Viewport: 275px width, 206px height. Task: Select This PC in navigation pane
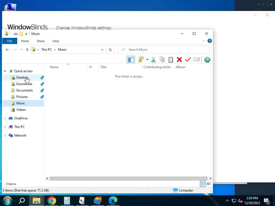click(x=19, y=127)
